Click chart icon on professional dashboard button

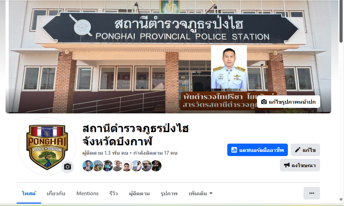tap(234, 150)
